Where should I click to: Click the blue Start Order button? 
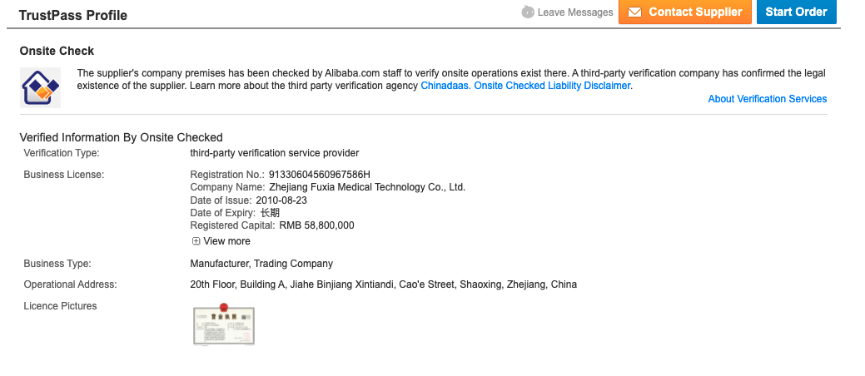pyautogui.click(x=796, y=12)
